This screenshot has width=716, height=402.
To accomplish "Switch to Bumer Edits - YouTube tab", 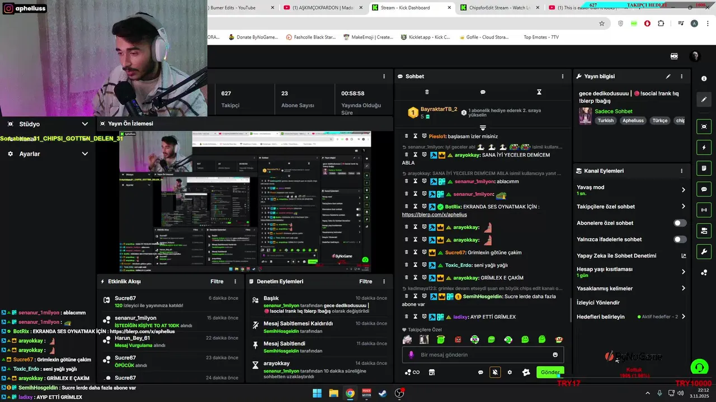I will point(241,8).
